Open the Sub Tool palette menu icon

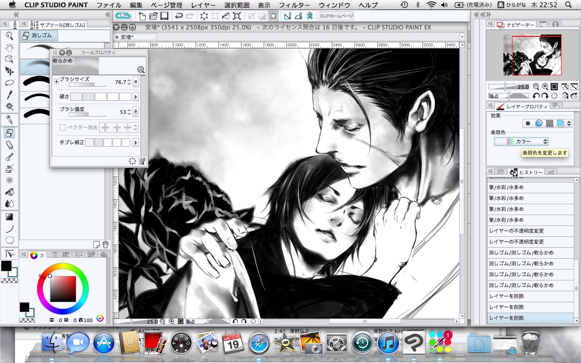click(x=23, y=24)
